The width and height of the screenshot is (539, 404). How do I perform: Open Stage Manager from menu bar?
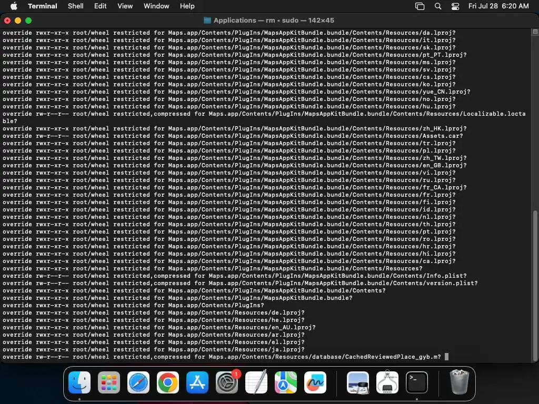[x=420, y=6]
